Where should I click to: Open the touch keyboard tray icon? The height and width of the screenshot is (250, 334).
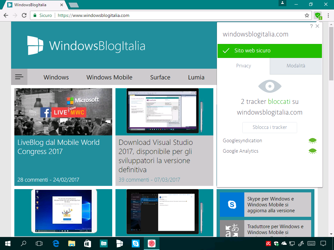311,243
